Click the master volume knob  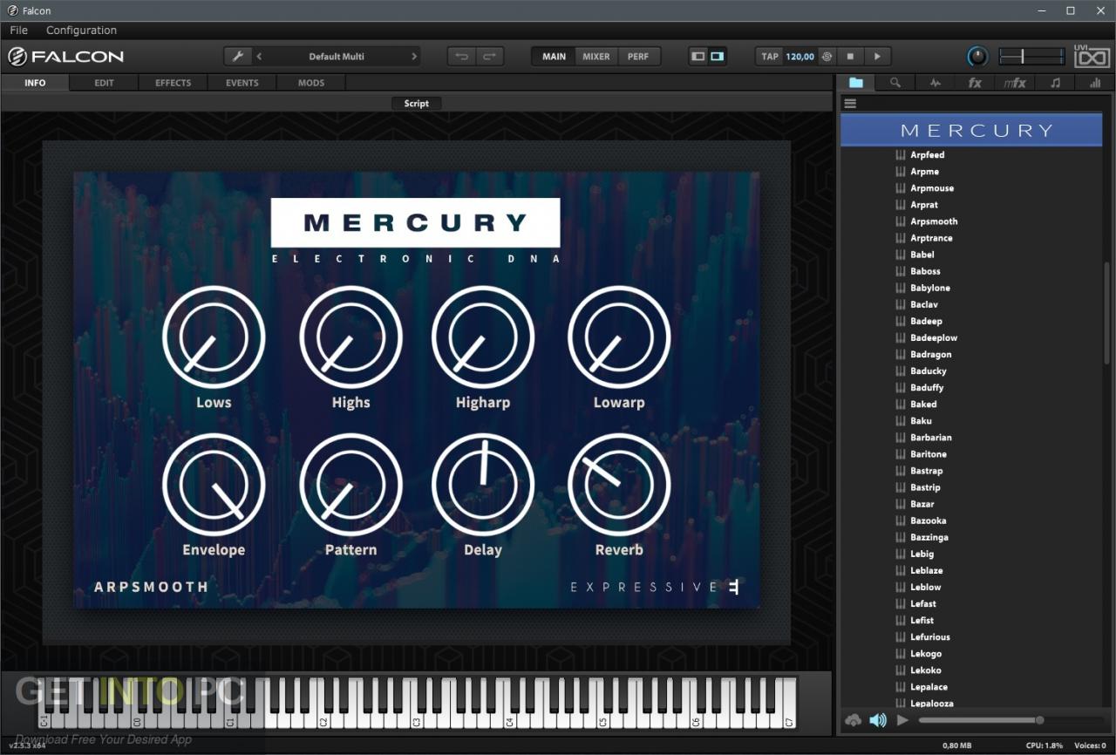point(977,57)
